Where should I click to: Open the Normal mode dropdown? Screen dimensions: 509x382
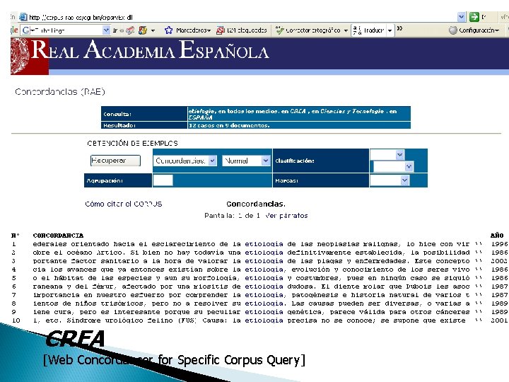[246, 161]
